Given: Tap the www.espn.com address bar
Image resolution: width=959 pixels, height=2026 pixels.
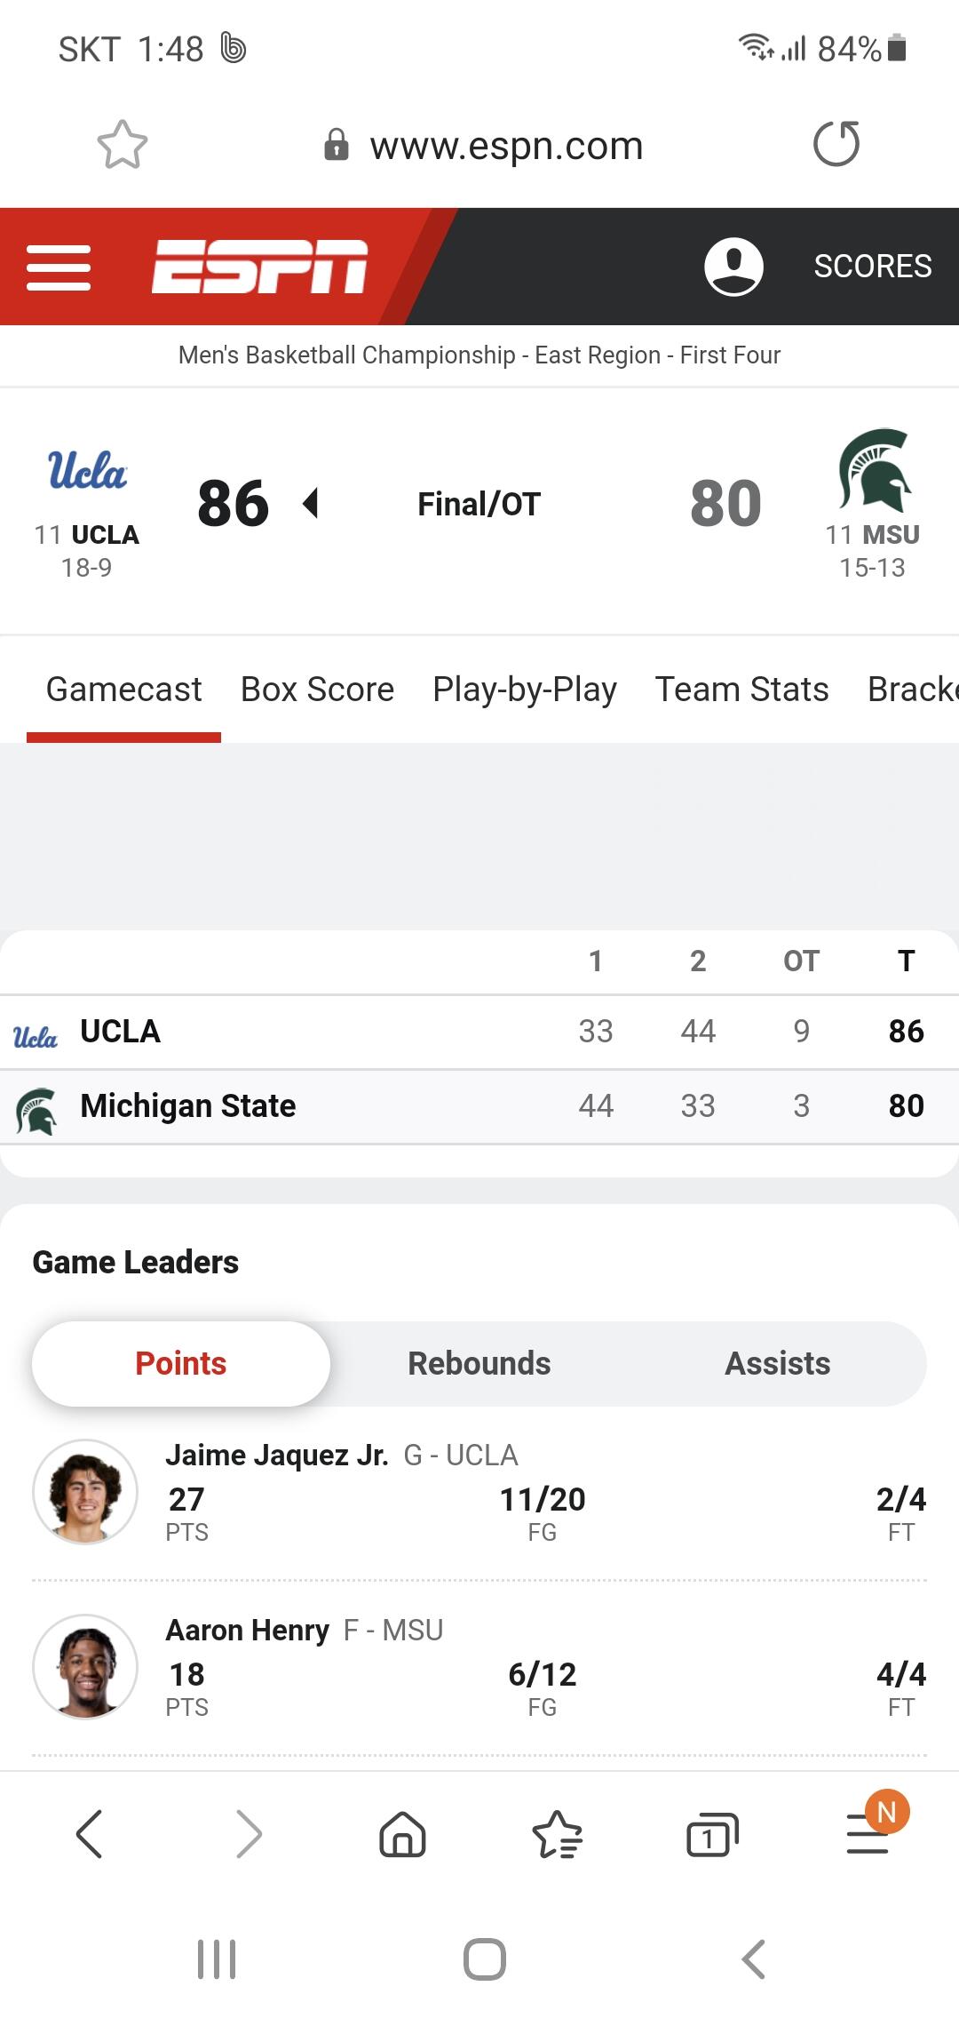Looking at the screenshot, I should coord(506,145).
